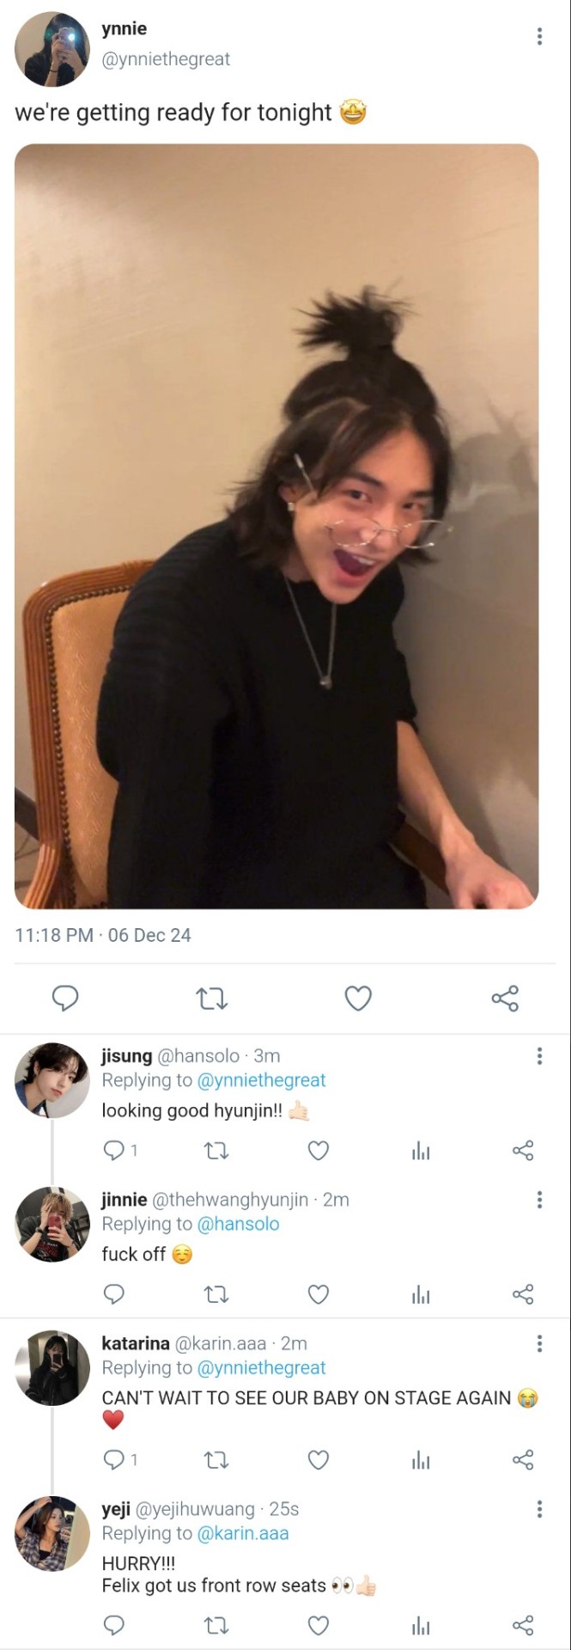View analytics on yeji's reply
The width and height of the screenshot is (571, 1650).
(421, 1625)
